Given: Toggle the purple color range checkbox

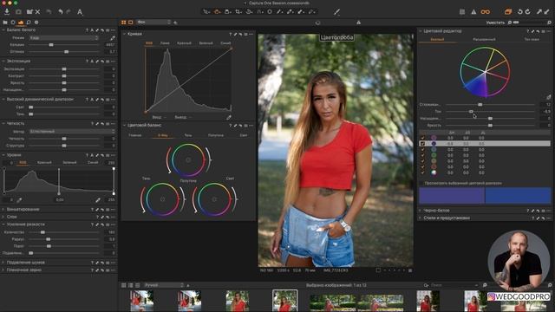Looking at the screenshot, I should pyautogui.click(x=422, y=138).
